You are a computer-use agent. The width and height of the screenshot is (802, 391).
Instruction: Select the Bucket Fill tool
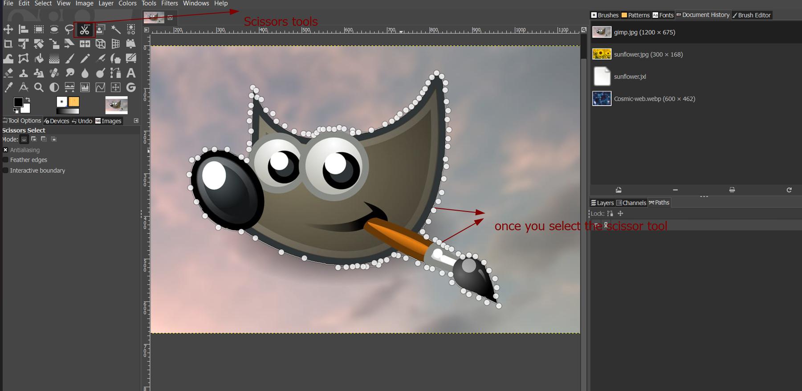(39, 58)
